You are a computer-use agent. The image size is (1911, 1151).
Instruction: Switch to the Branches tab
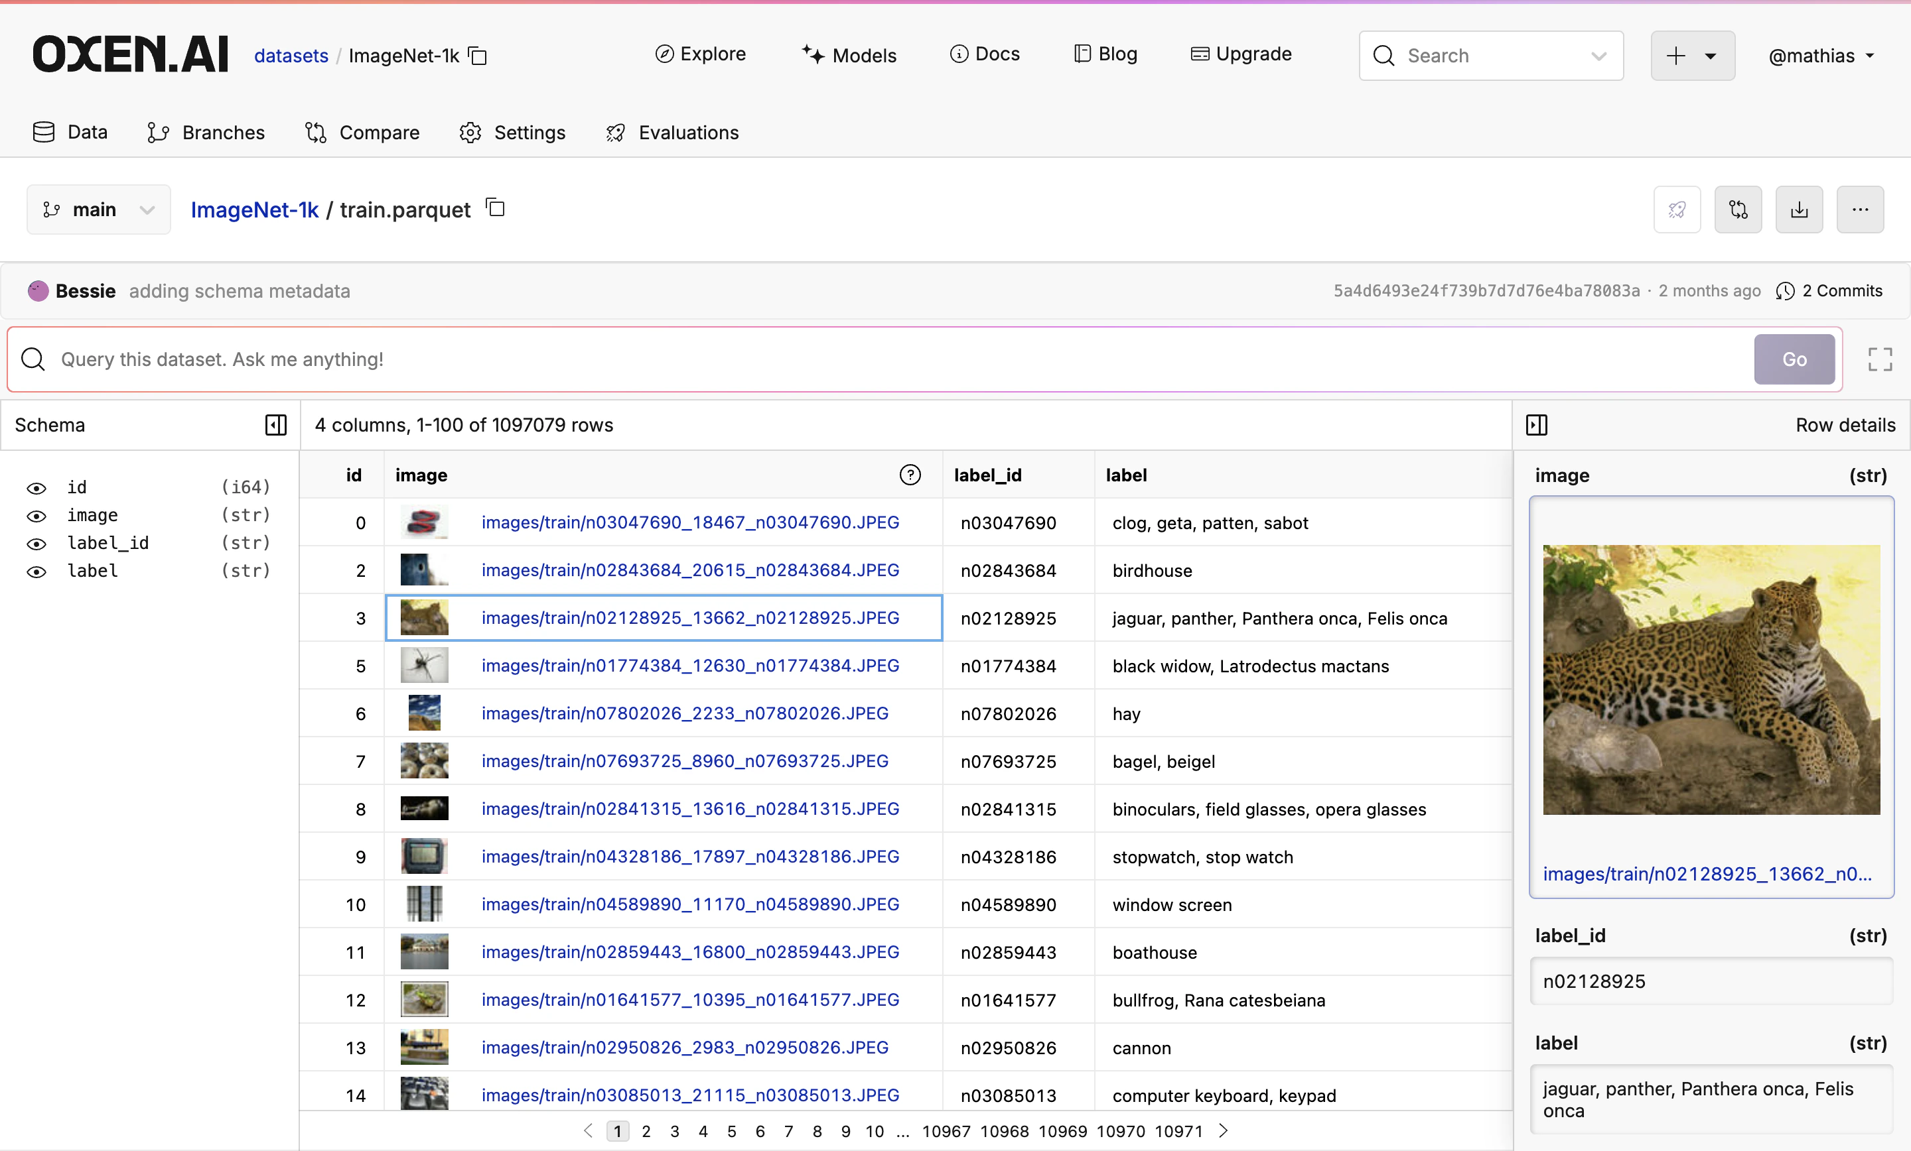pyautogui.click(x=206, y=133)
